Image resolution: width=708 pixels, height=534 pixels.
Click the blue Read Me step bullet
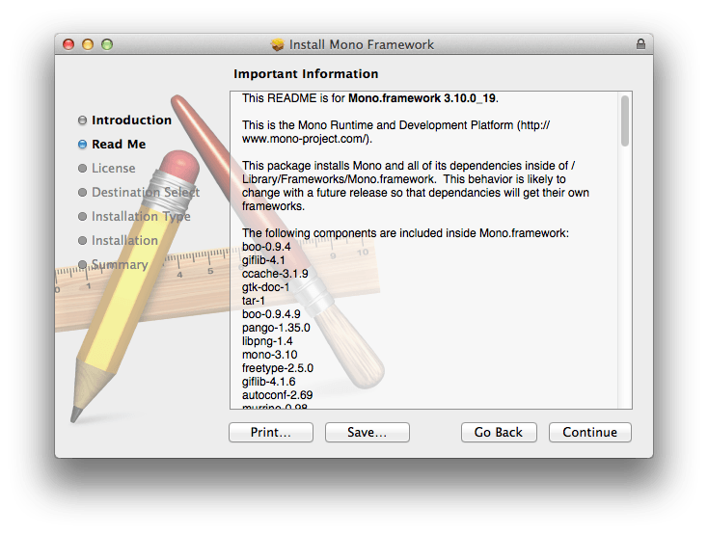coord(83,145)
